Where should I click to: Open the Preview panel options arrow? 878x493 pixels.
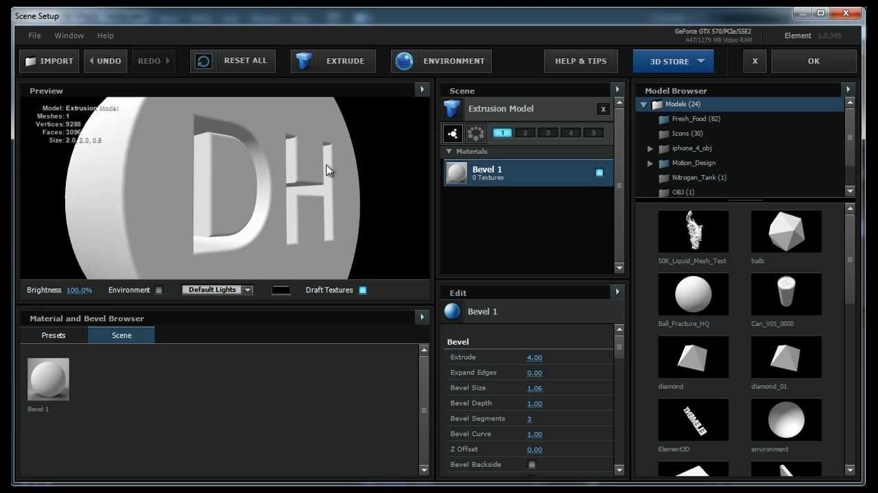tap(422, 90)
